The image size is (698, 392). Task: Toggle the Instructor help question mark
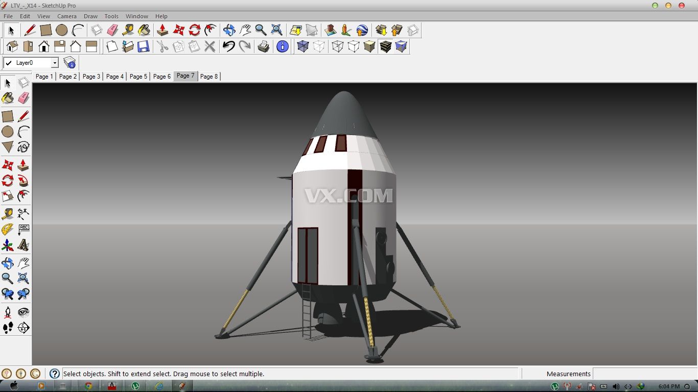pos(55,374)
